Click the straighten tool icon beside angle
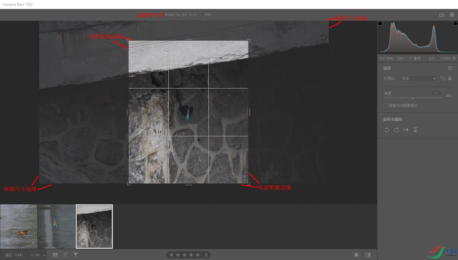458x260 pixels. click(448, 95)
